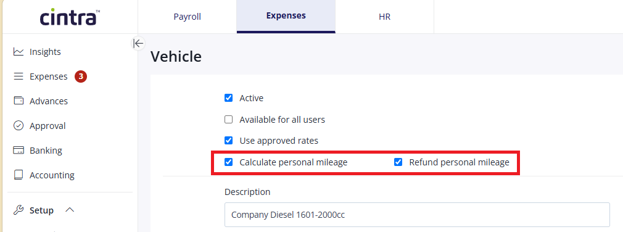Open Accounting from the sidebar
Image resolution: width=623 pixels, height=232 pixels.
pyautogui.click(x=52, y=175)
